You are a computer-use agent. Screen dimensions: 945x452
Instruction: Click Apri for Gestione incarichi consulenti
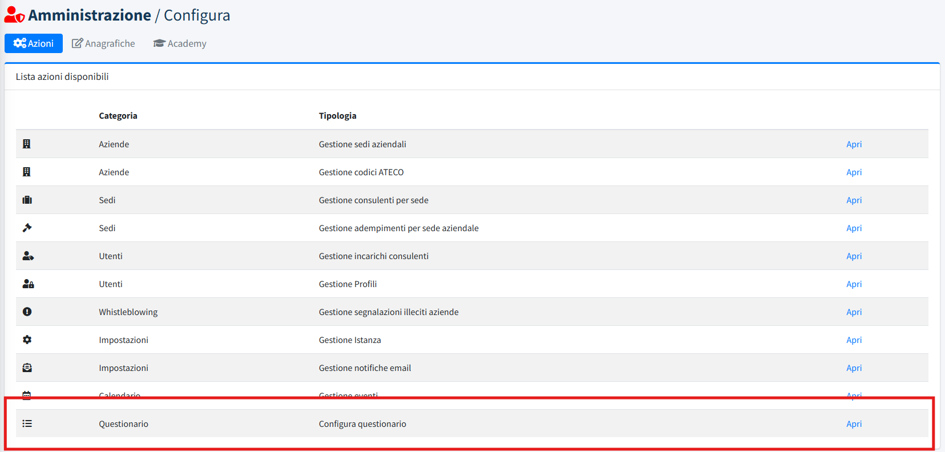coord(854,256)
